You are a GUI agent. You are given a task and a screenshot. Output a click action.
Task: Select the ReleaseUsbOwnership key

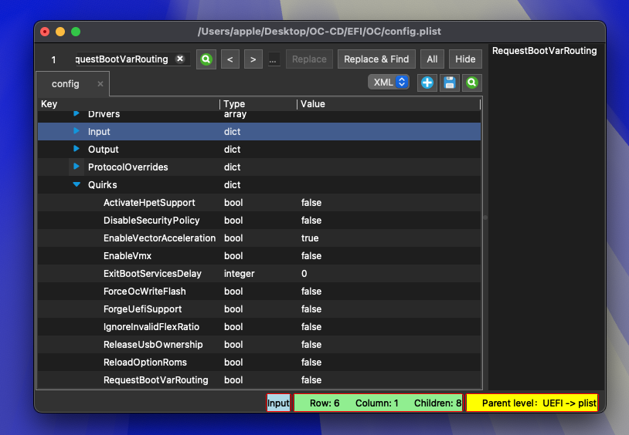tap(153, 345)
